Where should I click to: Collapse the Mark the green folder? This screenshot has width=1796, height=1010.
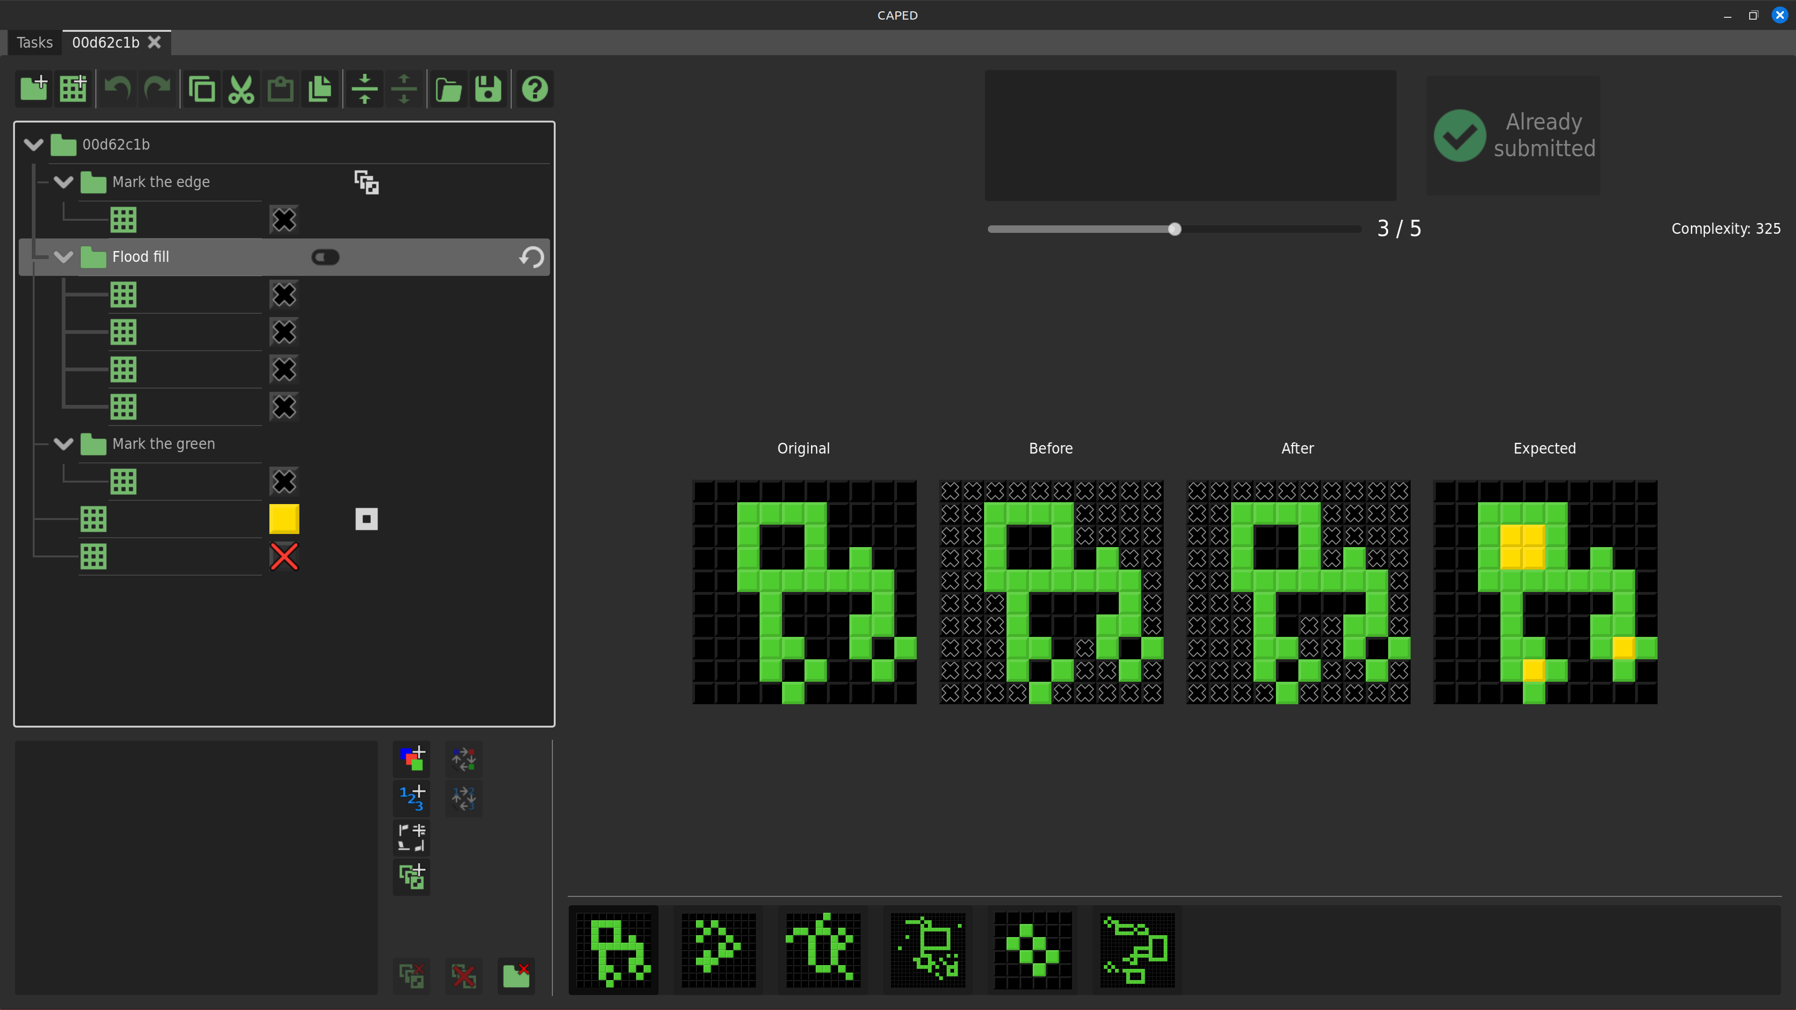coord(64,444)
